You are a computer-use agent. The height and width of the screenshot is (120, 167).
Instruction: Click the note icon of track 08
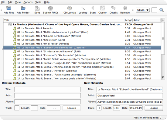pos(14,55)
